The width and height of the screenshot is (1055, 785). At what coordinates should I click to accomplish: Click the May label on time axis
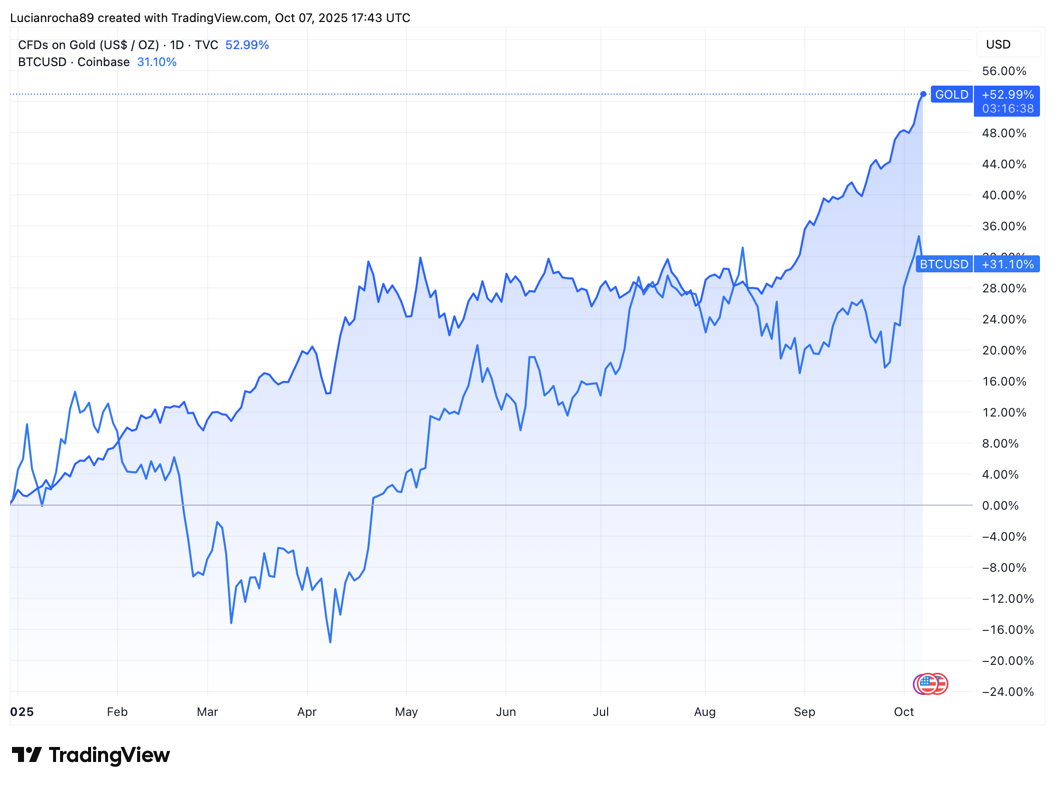(406, 712)
